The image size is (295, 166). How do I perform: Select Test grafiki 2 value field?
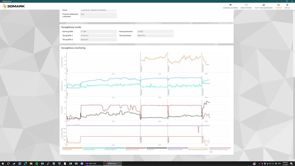click(x=99, y=40)
